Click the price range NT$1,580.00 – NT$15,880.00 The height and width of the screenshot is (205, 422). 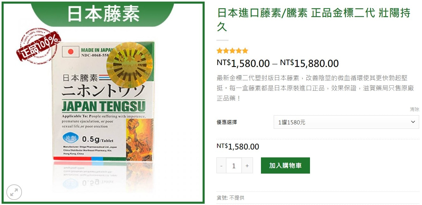coord(278,63)
